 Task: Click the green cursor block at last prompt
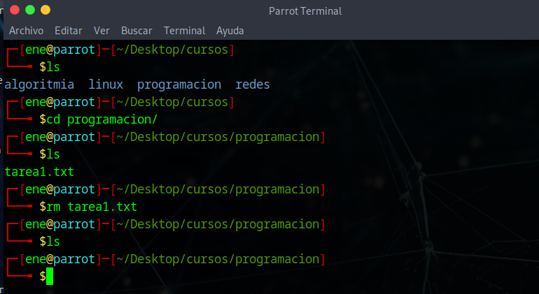[x=50, y=277]
